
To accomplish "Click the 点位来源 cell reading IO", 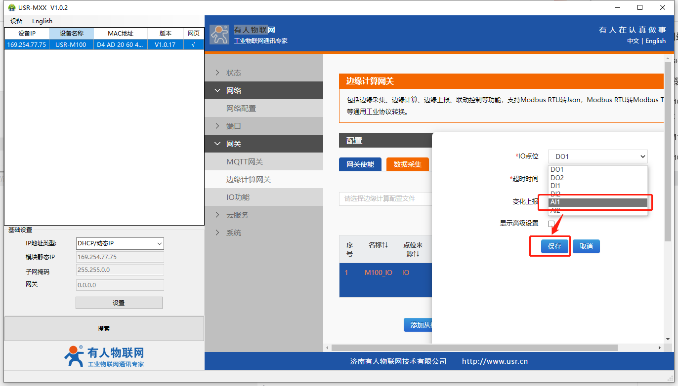I will (406, 272).
